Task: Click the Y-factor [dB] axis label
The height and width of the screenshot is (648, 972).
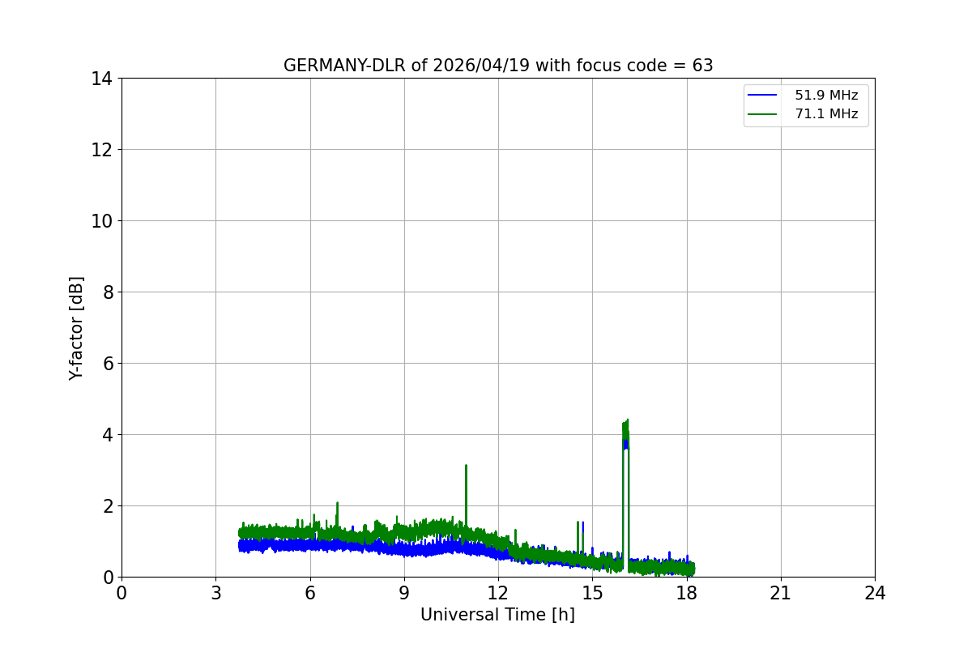Action: tap(76, 328)
